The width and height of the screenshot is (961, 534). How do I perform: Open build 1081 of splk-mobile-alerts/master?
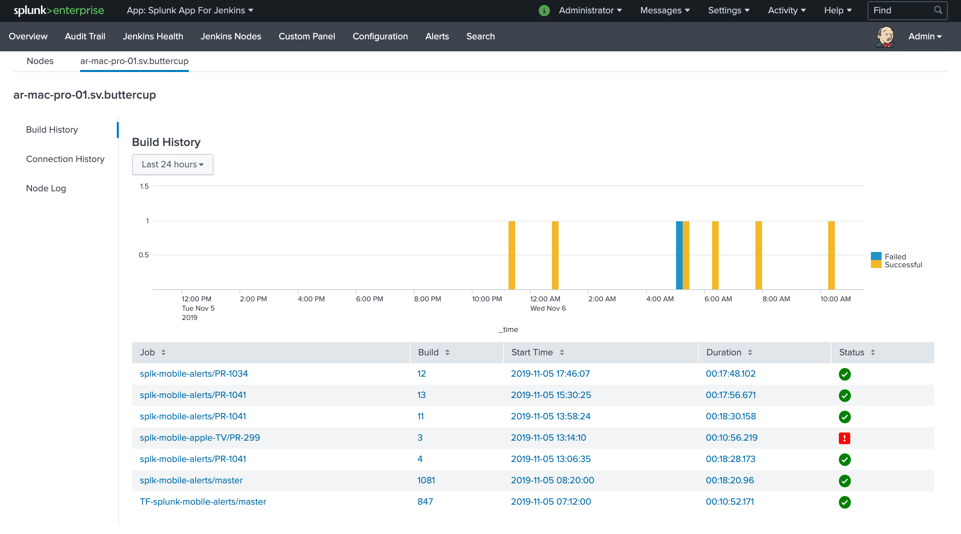pyautogui.click(x=426, y=481)
